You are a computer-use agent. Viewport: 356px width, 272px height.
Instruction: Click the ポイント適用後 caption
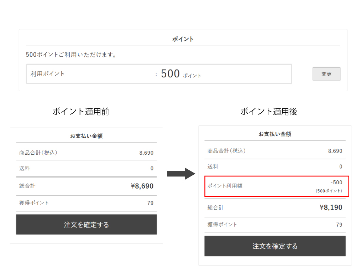(269, 112)
